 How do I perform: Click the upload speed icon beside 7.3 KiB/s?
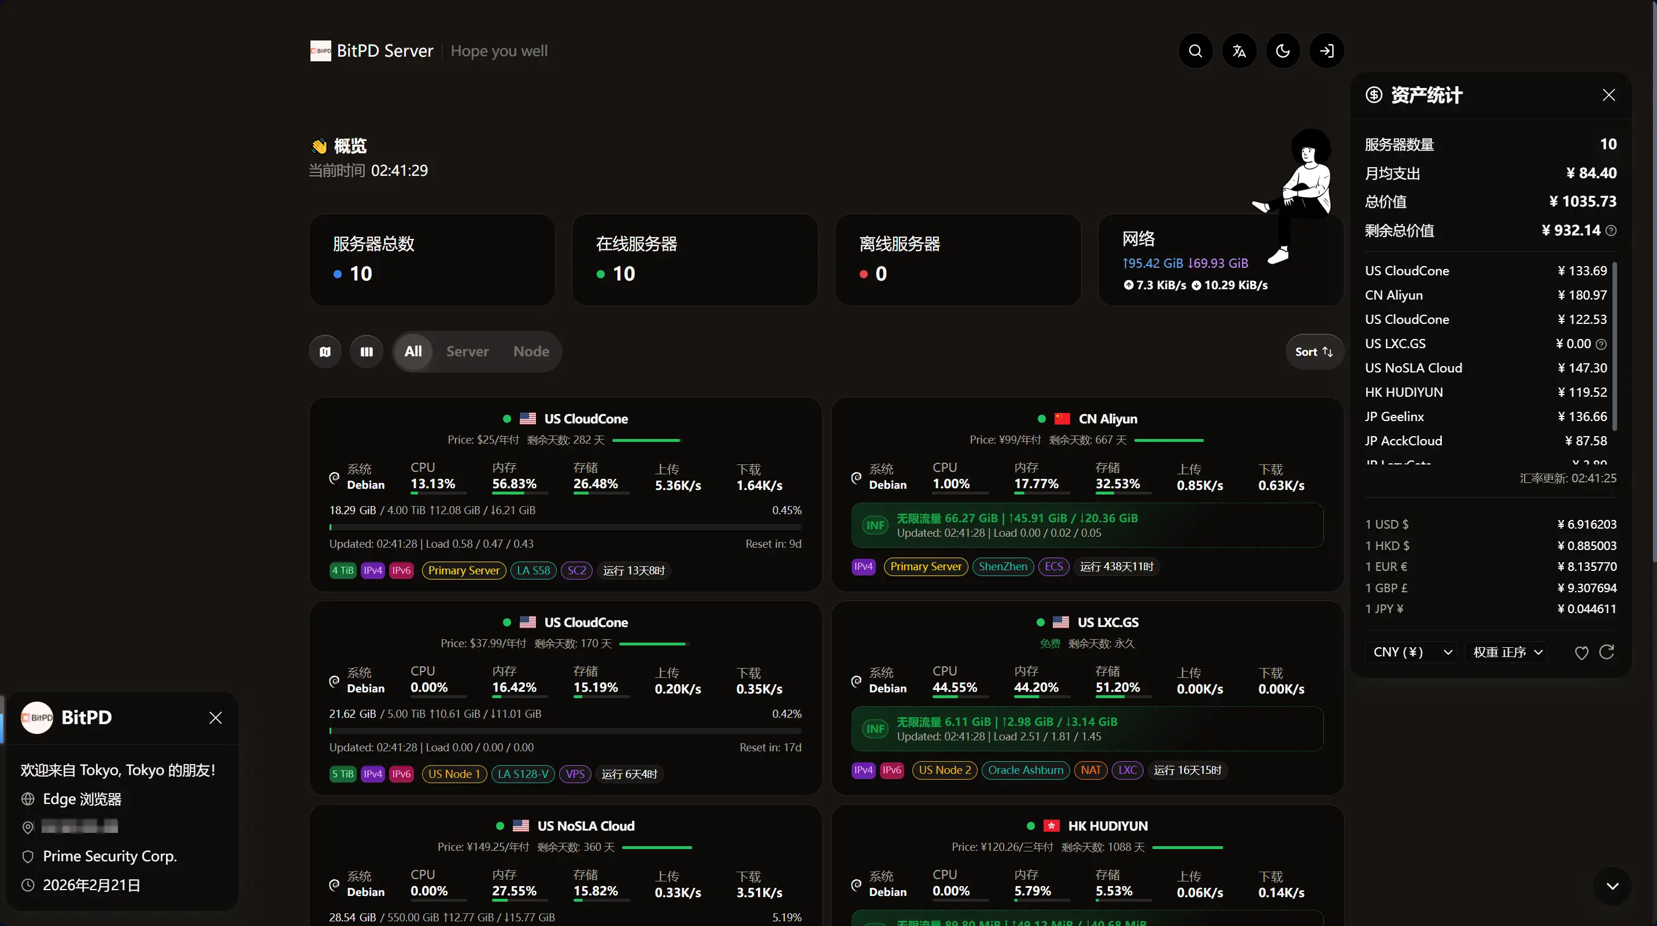[1128, 285]
